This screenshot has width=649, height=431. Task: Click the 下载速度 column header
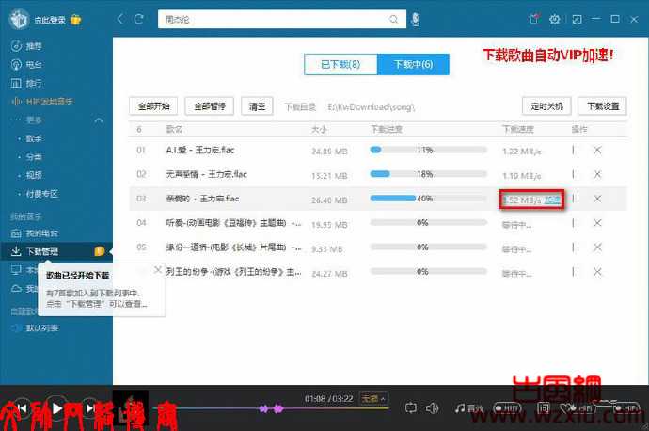[518, 129]
